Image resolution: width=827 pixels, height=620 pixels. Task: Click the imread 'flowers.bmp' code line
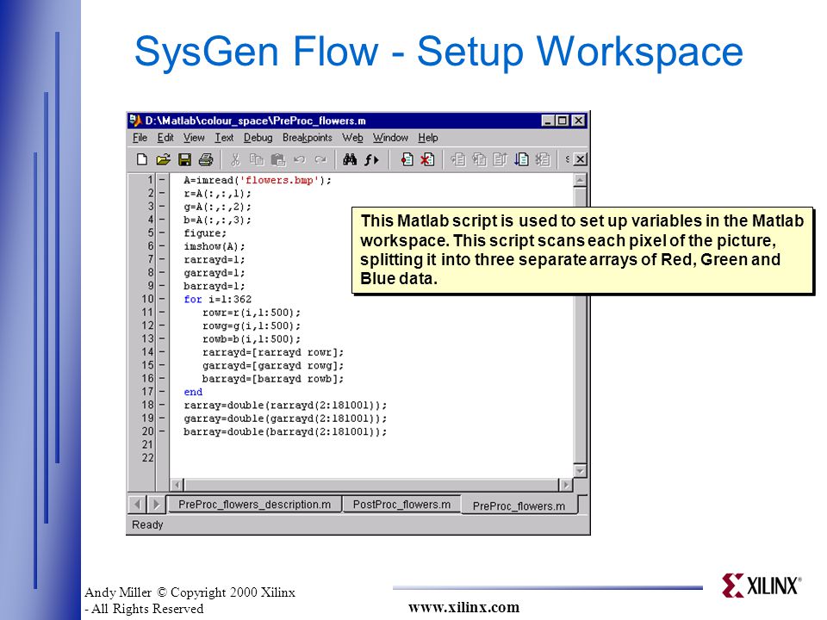tap(258, 180)
